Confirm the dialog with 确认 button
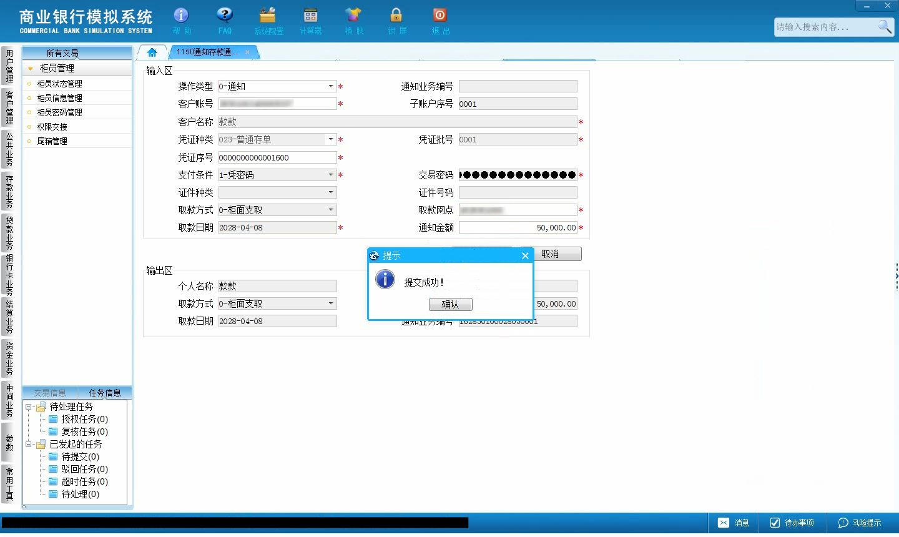The image size is (899, 537). (450, 304)
